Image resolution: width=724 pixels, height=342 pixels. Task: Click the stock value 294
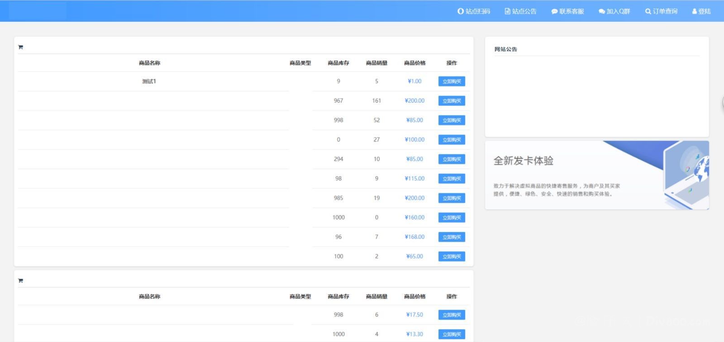pyautogui.click(x=338, y=159)
